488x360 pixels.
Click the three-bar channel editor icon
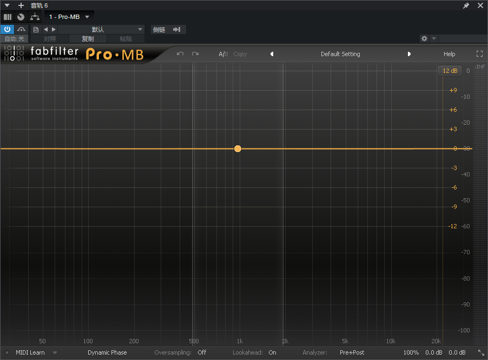[8, 17]
